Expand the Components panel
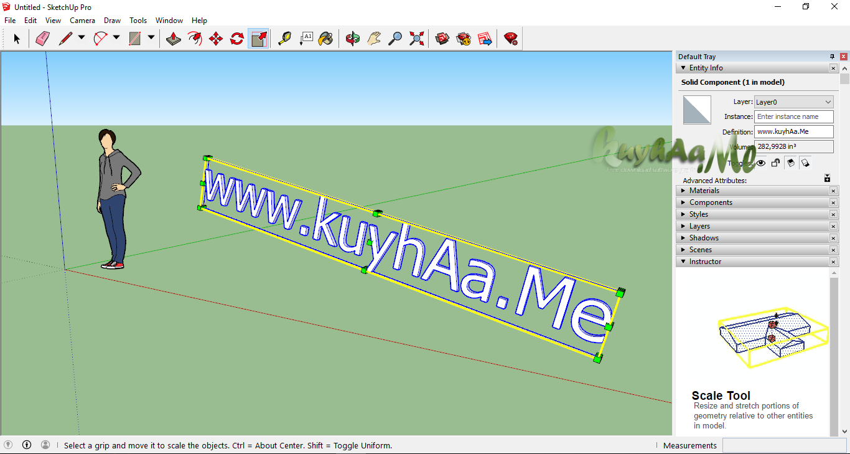Viewport: 850px width, 454px height. pyautogui.click(x=683, y=202)
